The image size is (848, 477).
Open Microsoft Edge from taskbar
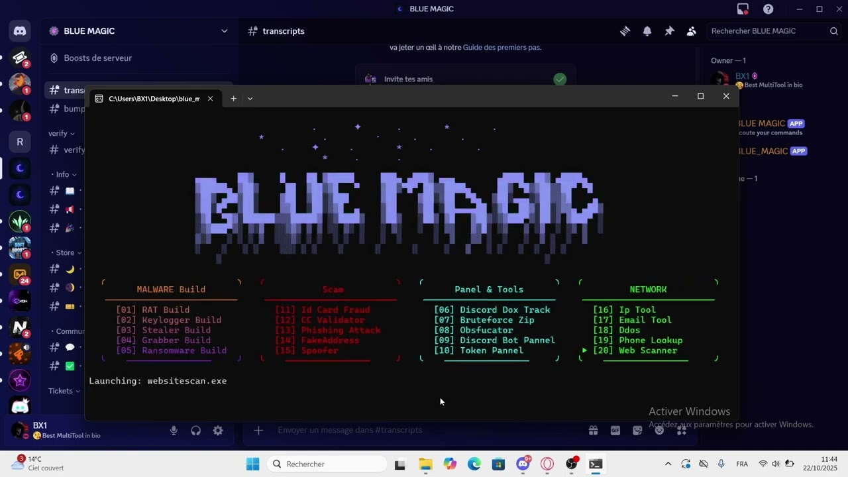pos(474,464)
